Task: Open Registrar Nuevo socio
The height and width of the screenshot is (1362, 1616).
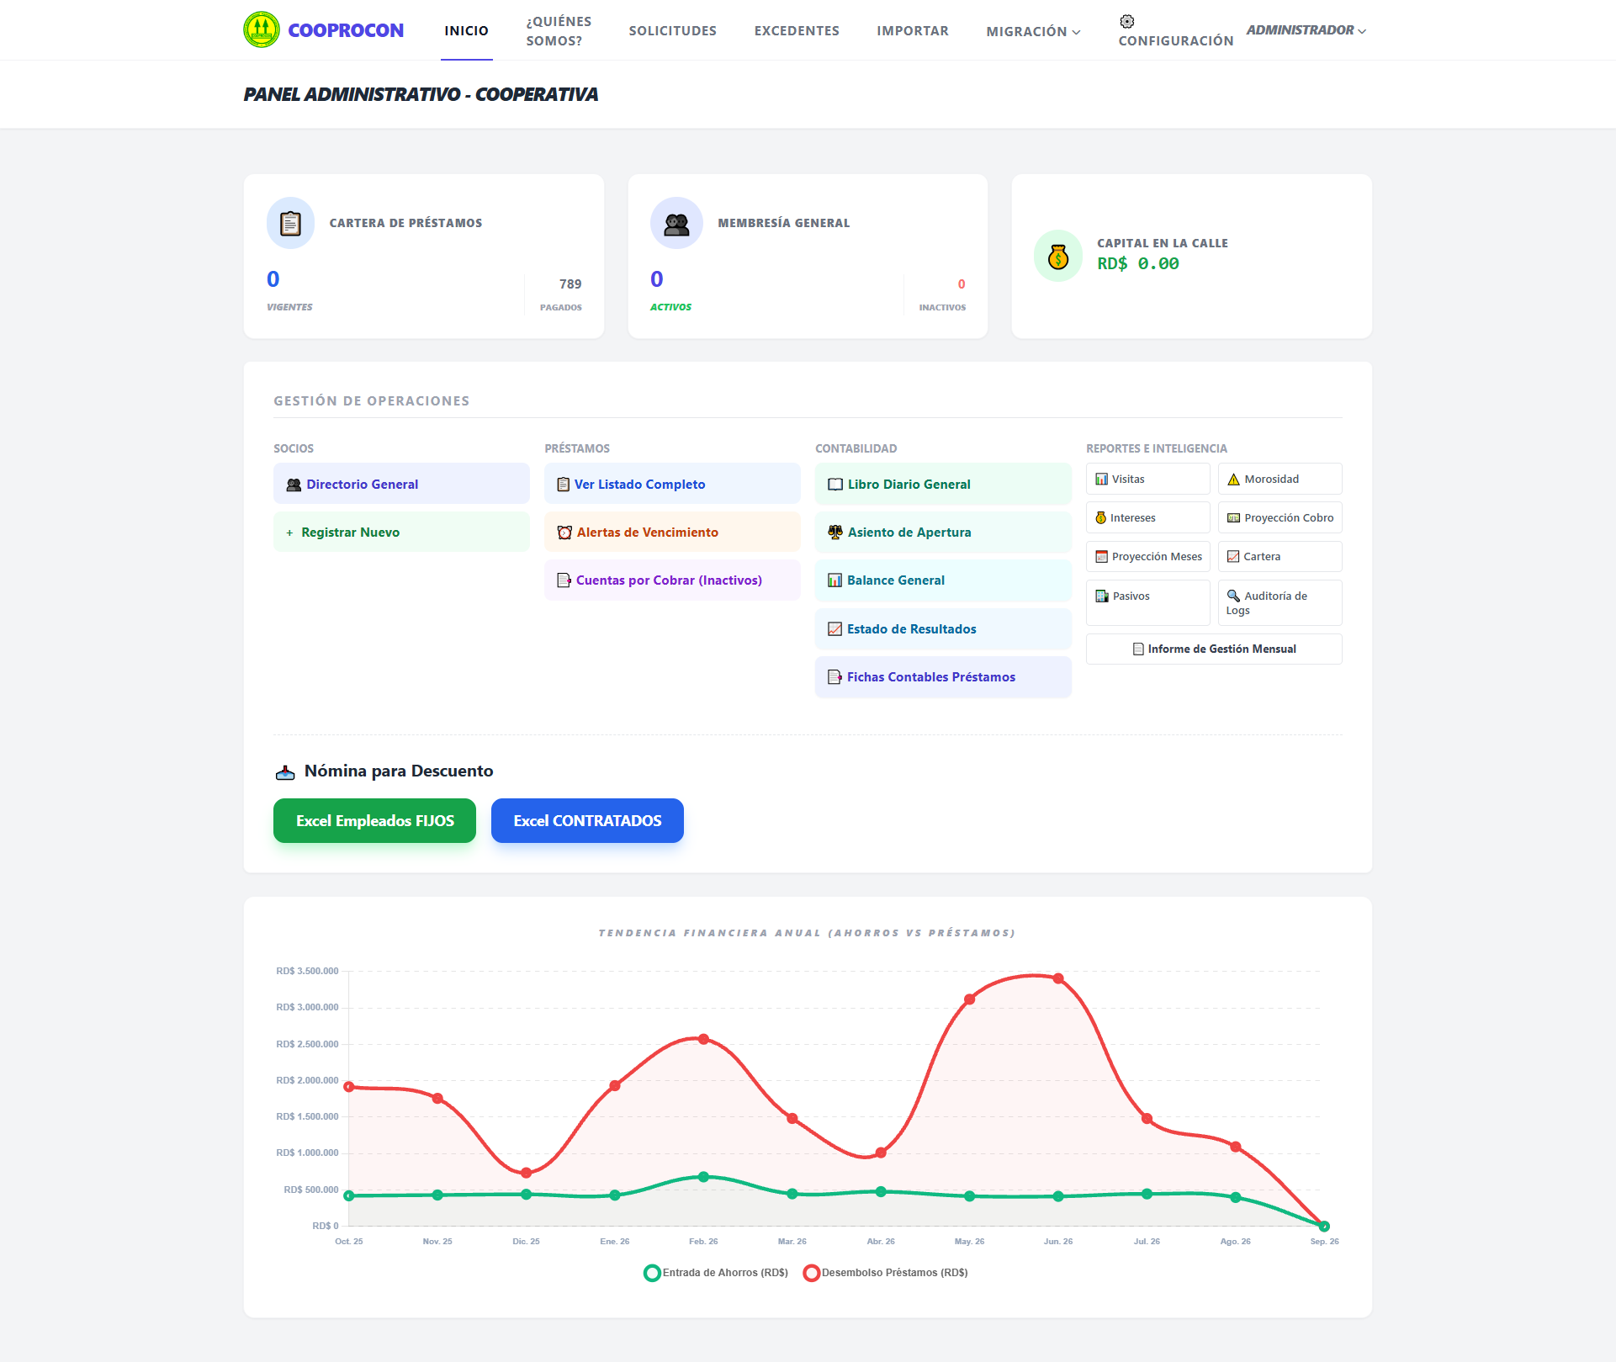Action: pyautogui.click(x=401, y=533)
